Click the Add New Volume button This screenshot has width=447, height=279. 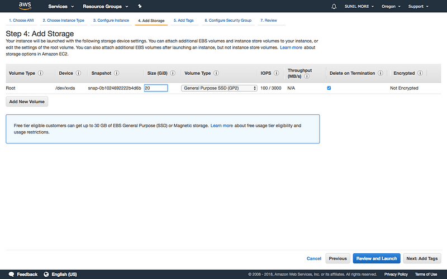[x=27, y=102]
